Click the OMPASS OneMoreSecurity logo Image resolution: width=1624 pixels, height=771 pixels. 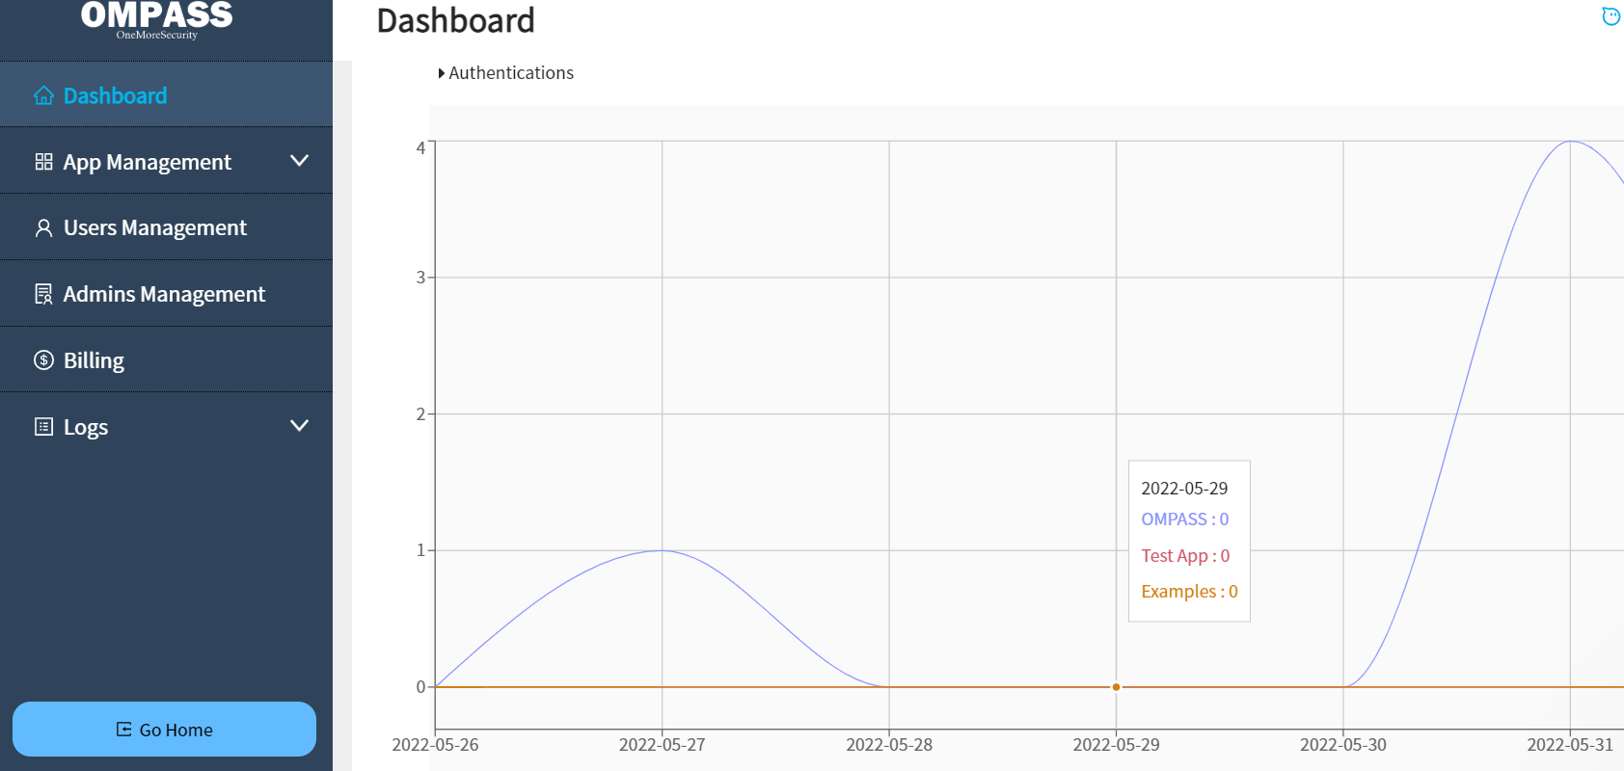coord(157,20)
